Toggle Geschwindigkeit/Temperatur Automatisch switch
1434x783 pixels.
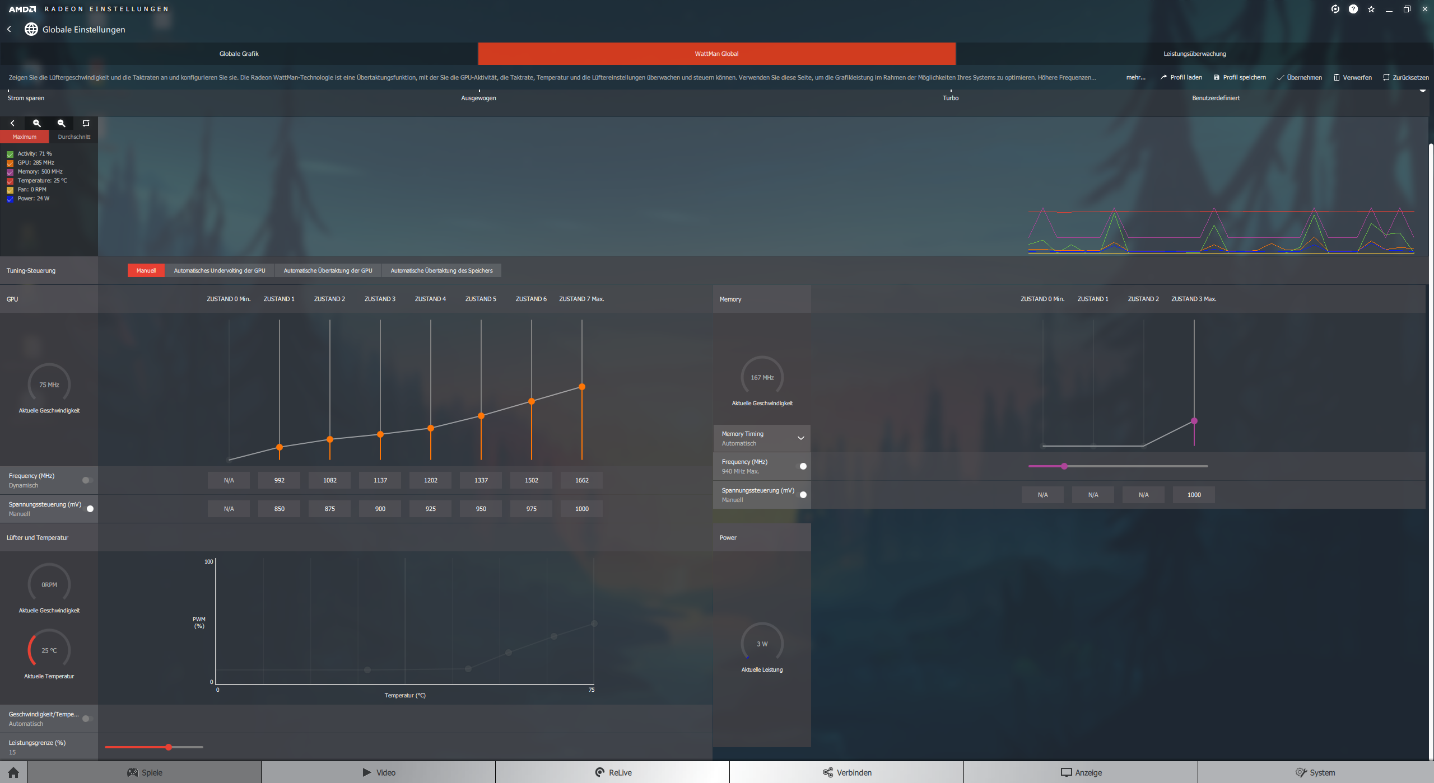pos(87,719)
